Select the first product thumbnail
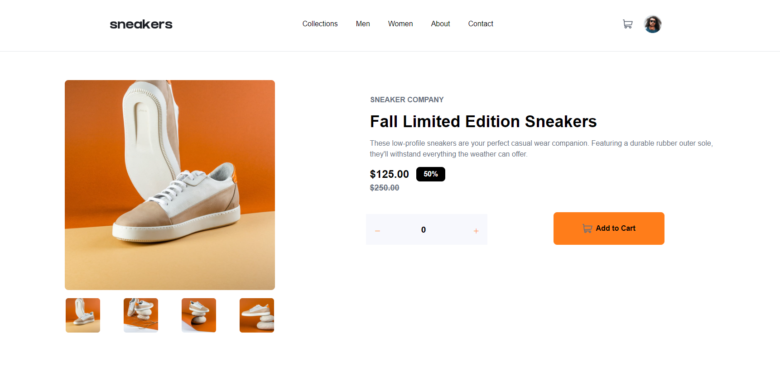 [83, 315]
